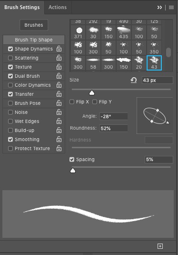This screenshot has height=255, width=178.
Task: Enable Build-up checkbox
Action: click(10, 131)
